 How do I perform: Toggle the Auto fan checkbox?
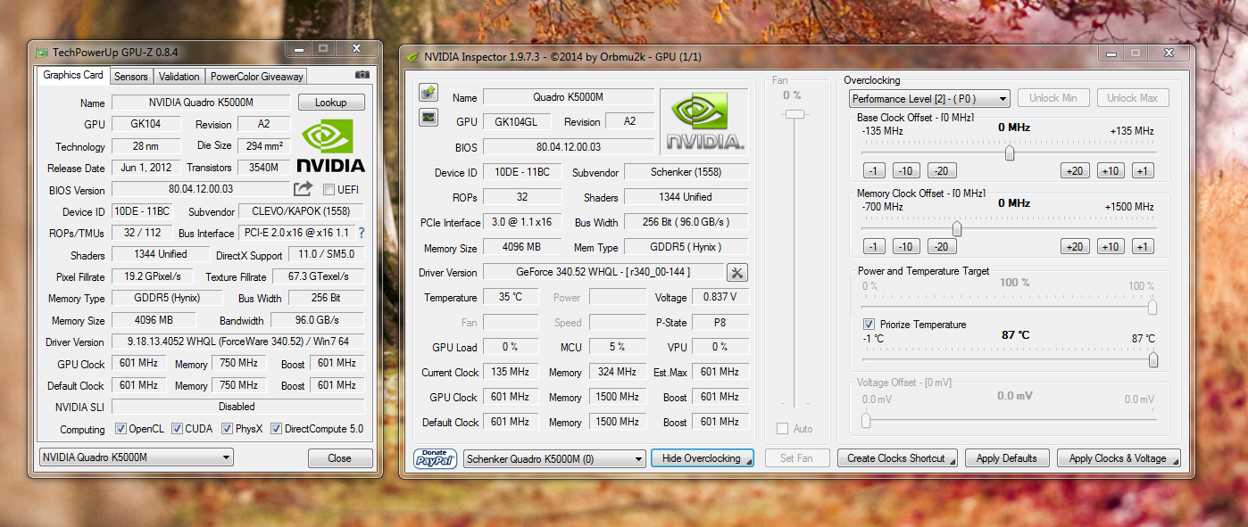click(x=783, y=429)
